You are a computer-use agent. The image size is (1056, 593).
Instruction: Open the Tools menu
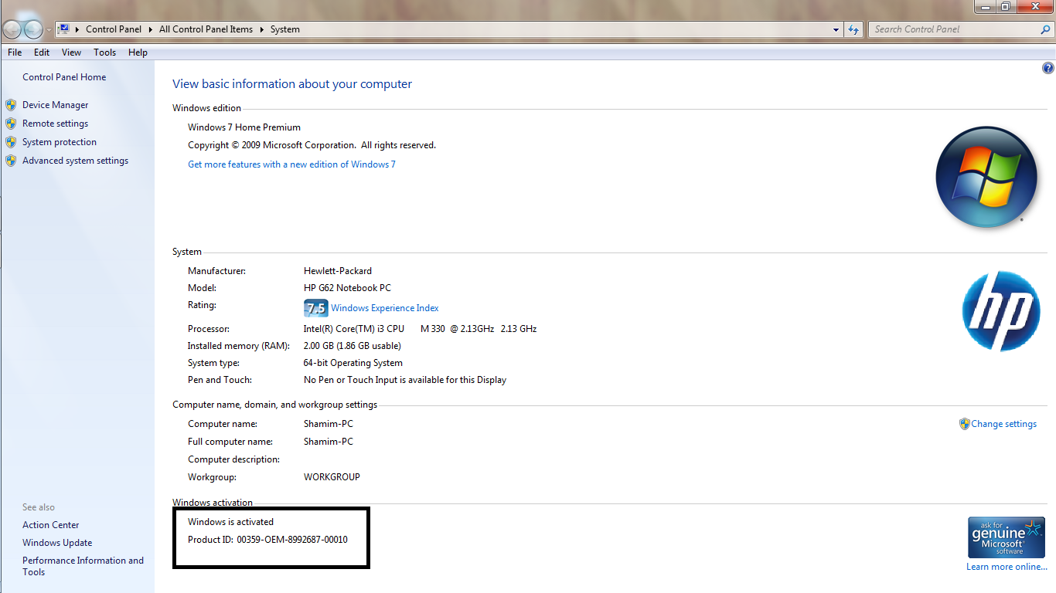104,52
